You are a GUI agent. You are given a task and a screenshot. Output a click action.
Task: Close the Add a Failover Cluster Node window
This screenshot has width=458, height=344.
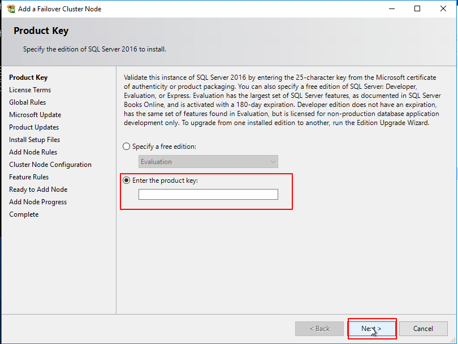[443, 8]
